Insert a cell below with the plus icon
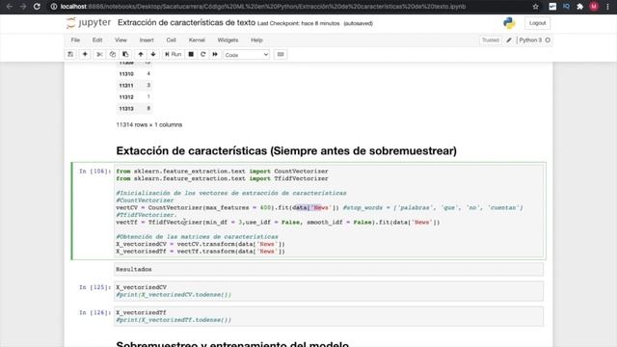 85,54
